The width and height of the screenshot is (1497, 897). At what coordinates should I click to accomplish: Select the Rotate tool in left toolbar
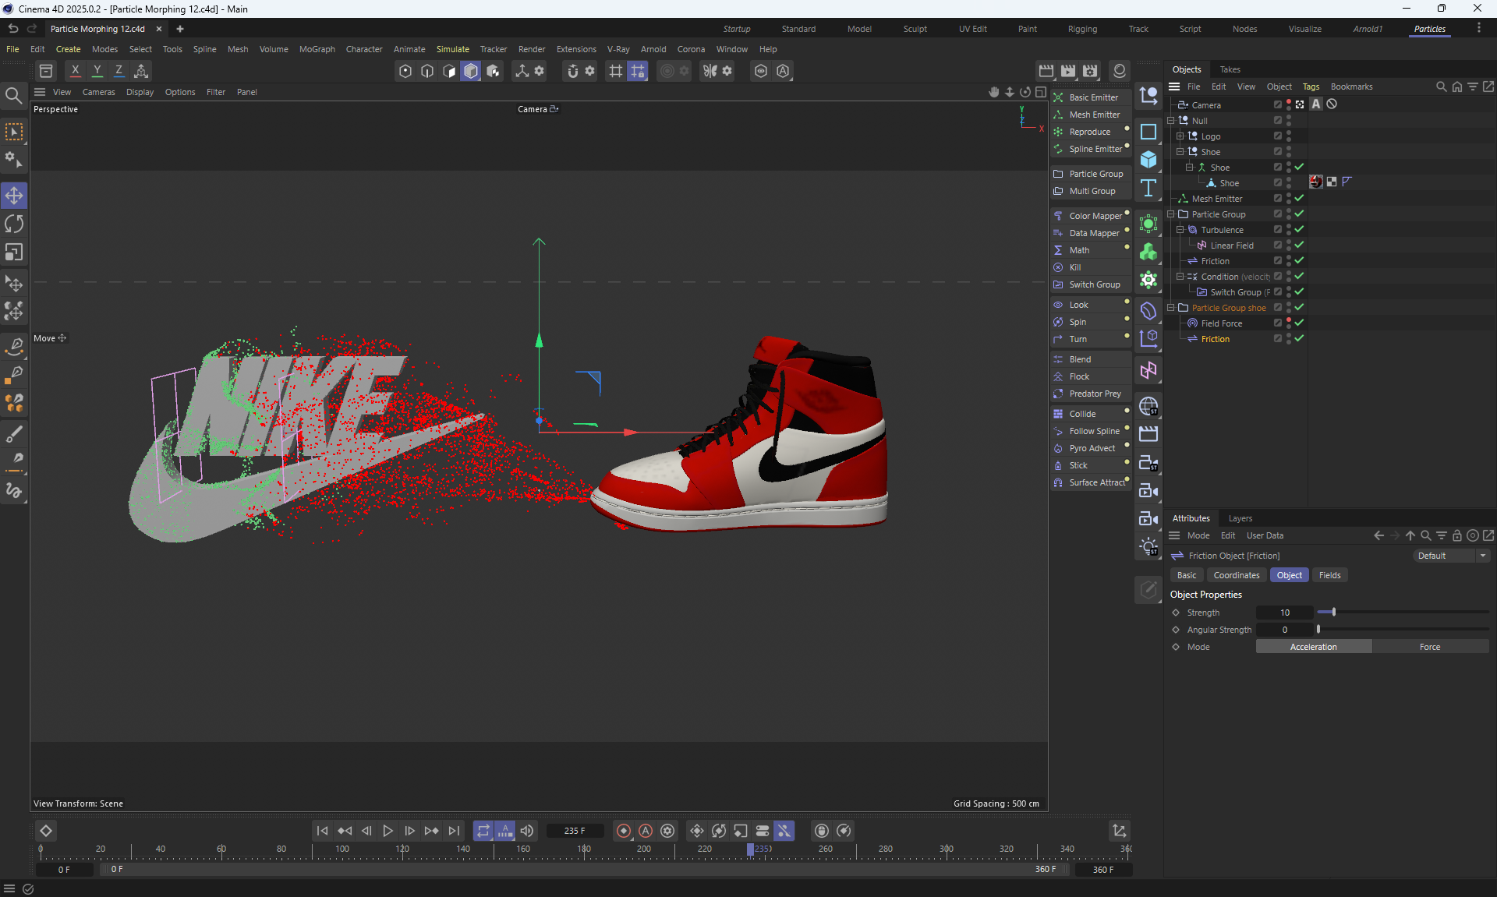(x=14, y=224)
